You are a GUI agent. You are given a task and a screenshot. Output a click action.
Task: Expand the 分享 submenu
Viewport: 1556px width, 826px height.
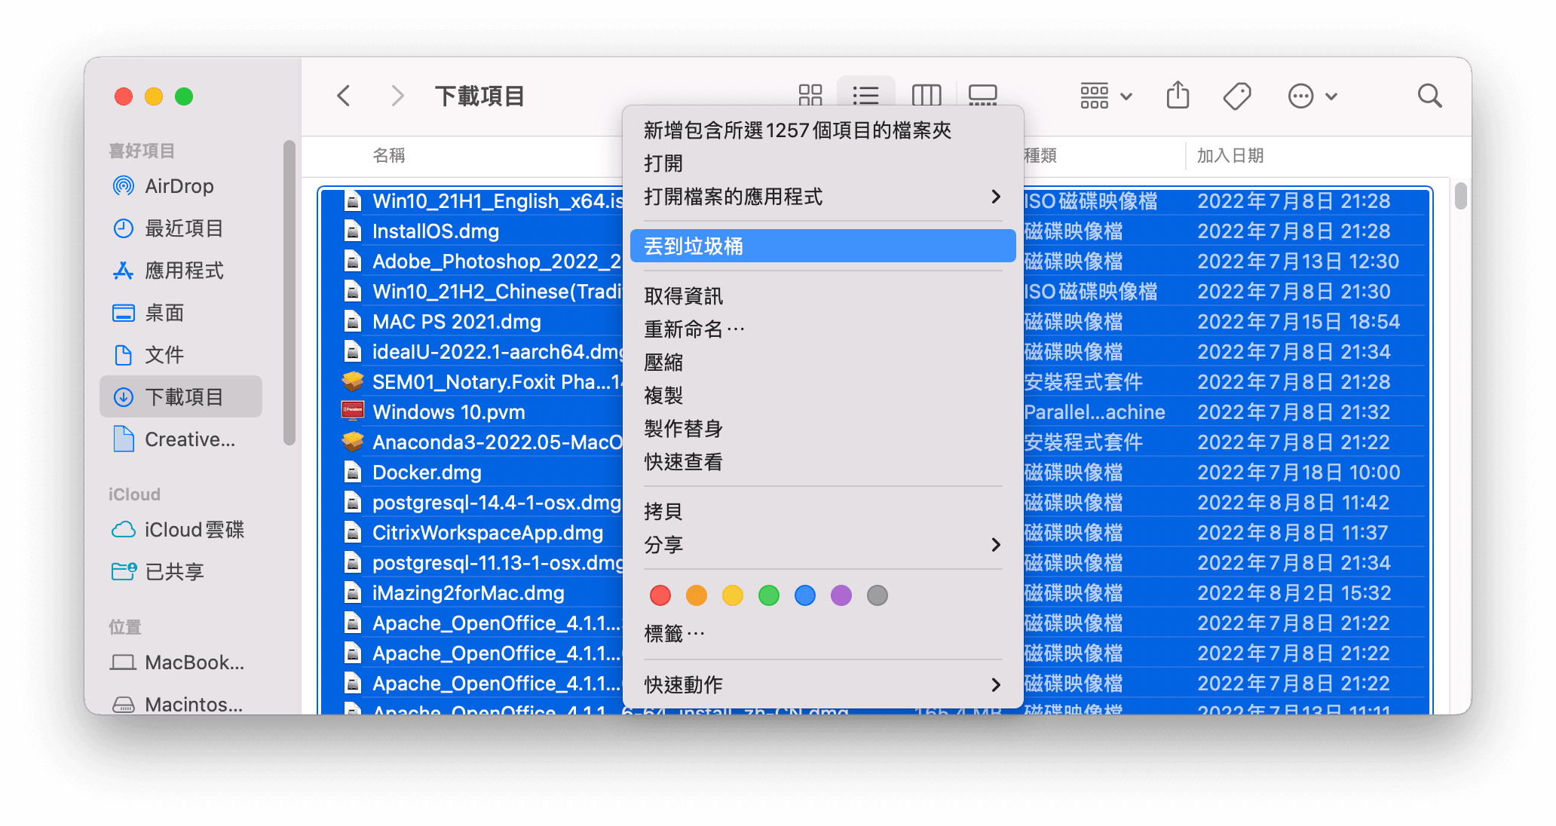click(822, 545)
